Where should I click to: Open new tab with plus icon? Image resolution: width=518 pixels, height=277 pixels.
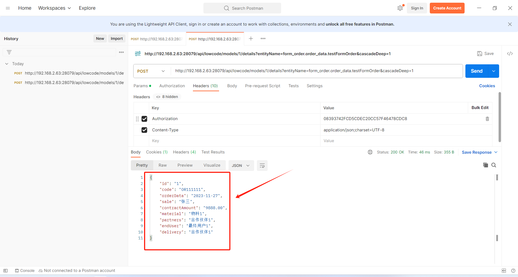[251, 38]
